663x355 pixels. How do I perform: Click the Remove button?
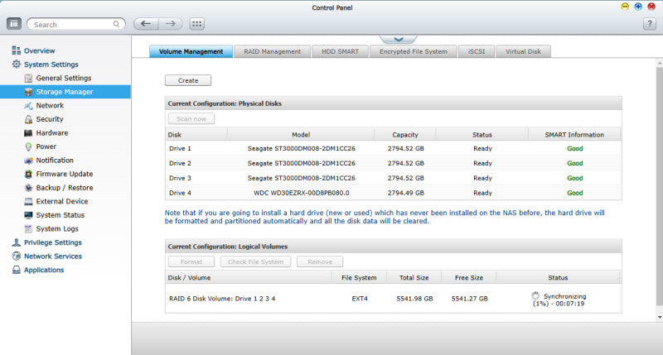pyautogui.click(x=320, y=261)
